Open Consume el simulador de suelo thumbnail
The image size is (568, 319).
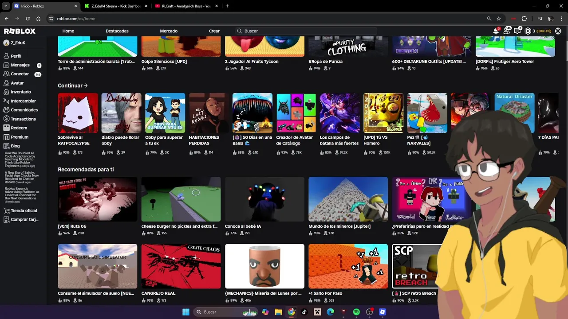pos(98,266)
